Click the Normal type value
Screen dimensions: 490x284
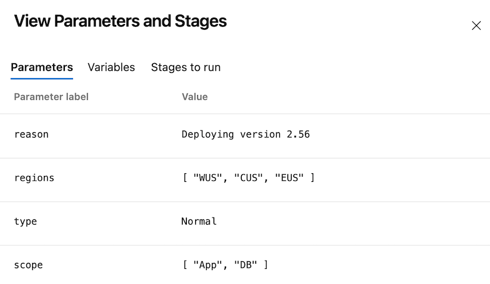tap(199, 222)
